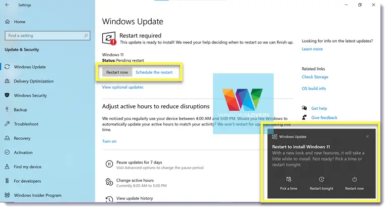Dismiss the Windows Update notification

367,137
